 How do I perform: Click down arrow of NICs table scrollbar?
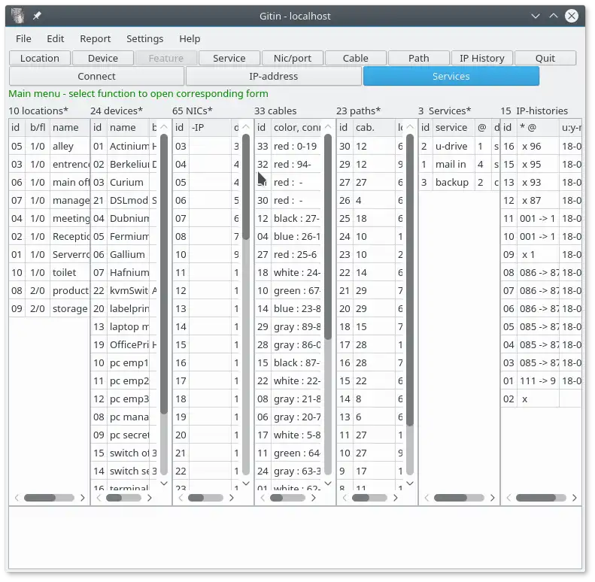(x=246, y=483)
